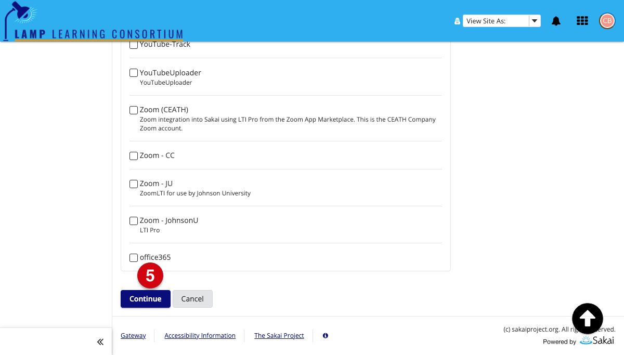Open the CB user profile avatar
Screen dimensions: 624x355
click(x=607, y=21)
